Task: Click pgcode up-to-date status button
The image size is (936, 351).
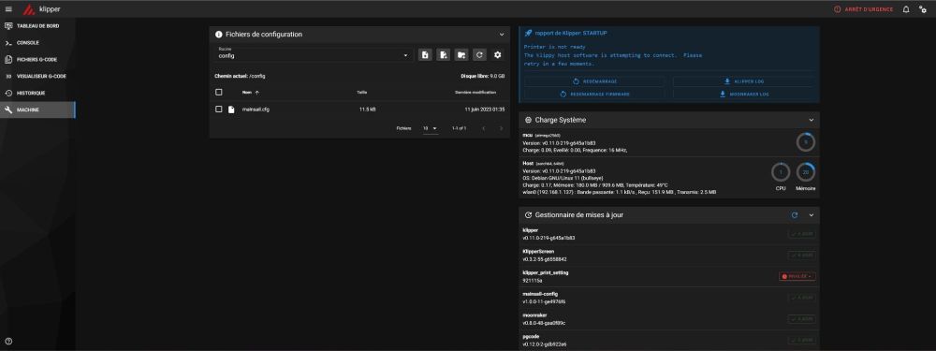Action: pyautogui.click(x=802, y=341)
